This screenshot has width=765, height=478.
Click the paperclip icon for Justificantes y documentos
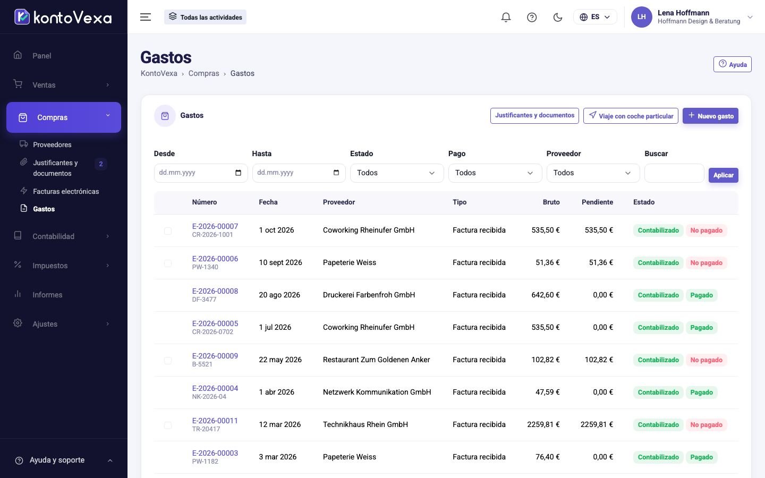(23, 162)
